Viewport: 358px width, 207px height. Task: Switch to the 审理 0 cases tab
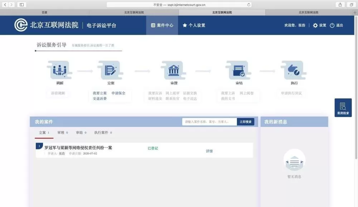[x=63, y=132]
